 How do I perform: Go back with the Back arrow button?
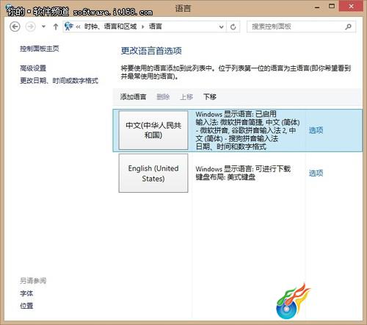click(15, 26)
